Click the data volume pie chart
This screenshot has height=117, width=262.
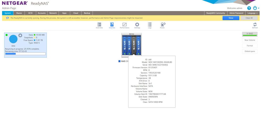point(13,39)
